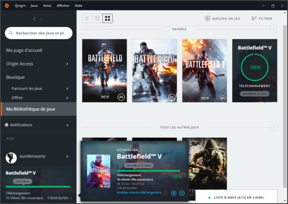Open the Boutique section
The height and width of the screenshot is (204, 288).
[15, 77]
